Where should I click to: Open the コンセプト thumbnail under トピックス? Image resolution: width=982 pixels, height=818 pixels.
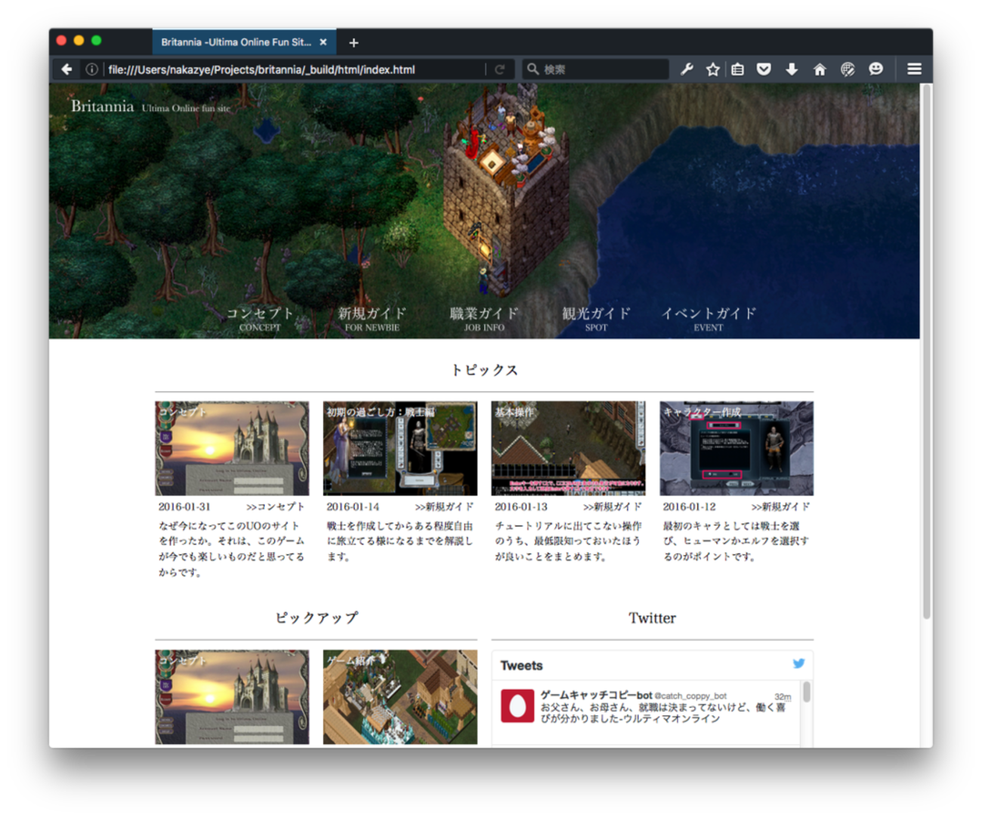(x=232, y=449)
